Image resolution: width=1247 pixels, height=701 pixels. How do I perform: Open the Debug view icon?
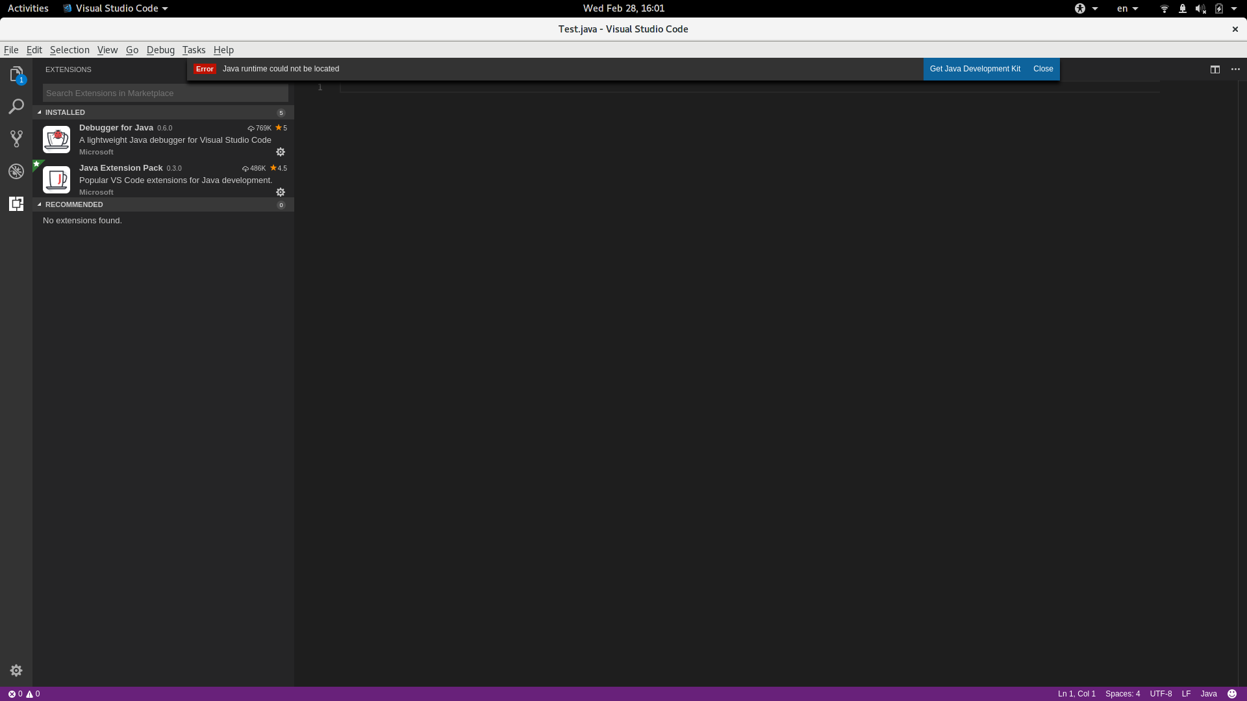tap(16, 171)
